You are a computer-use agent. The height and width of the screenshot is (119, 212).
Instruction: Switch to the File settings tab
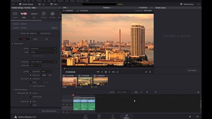(x=46, y=39)
